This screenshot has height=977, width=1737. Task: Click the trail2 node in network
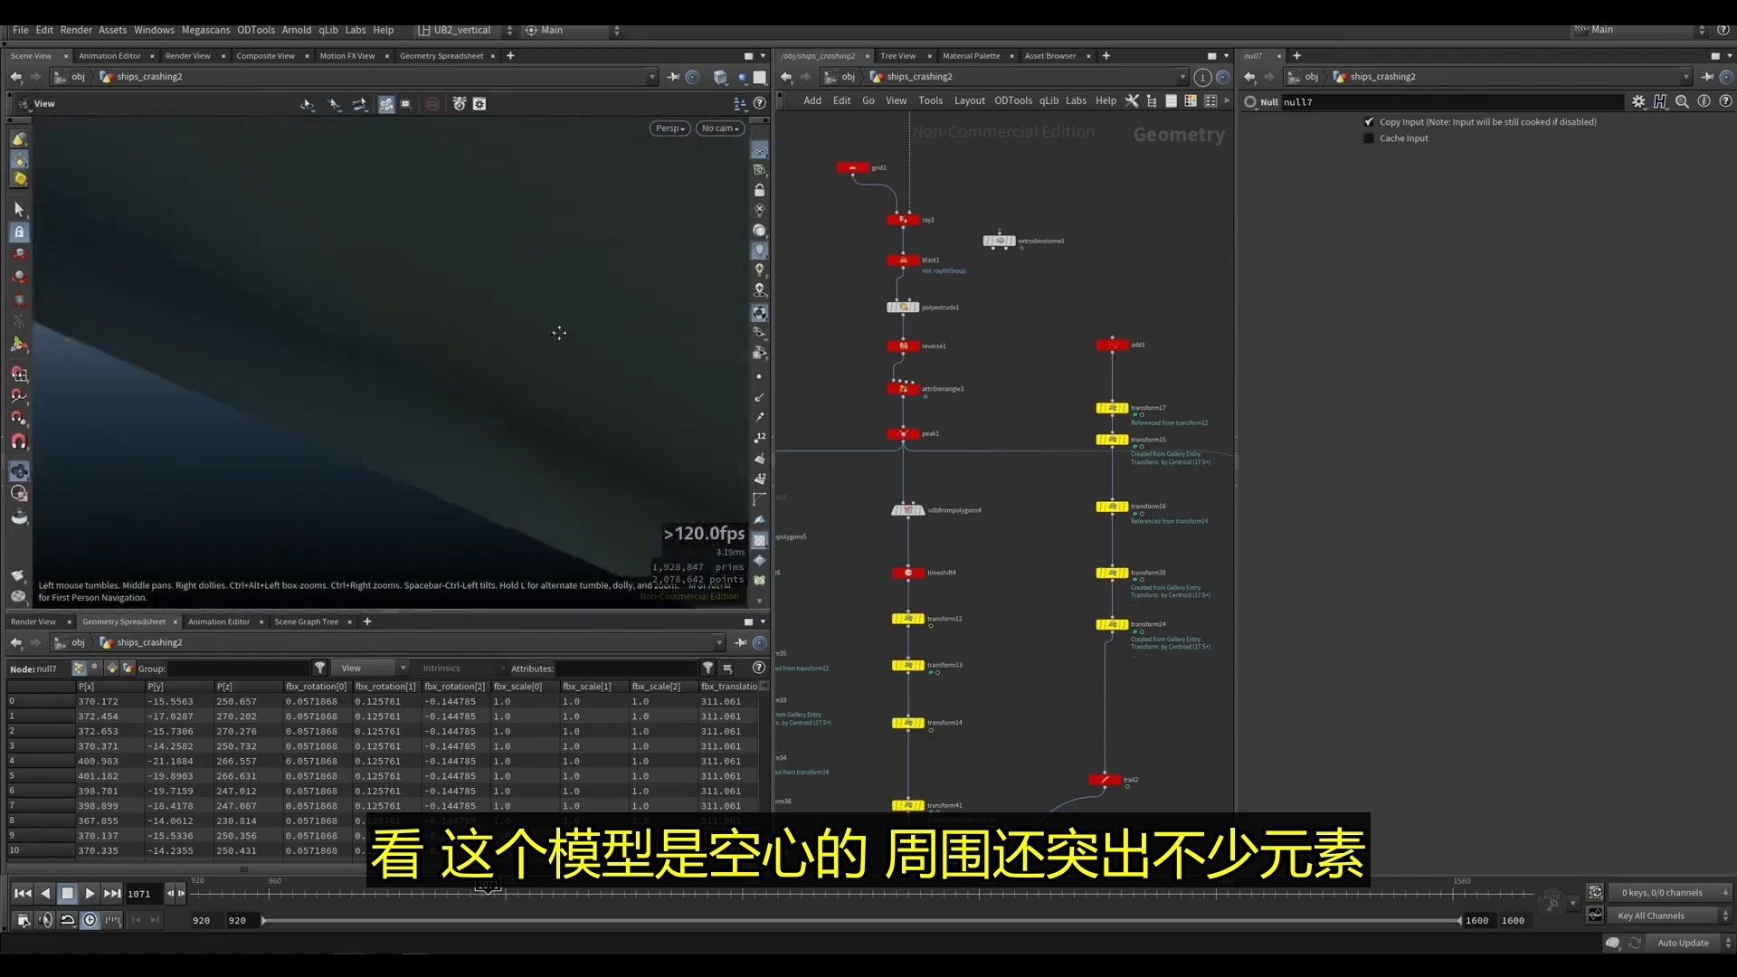pyautogui.click(x=1105, y=780)
